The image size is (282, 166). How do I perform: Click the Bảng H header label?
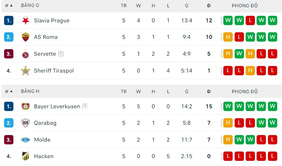pos(30,91)
